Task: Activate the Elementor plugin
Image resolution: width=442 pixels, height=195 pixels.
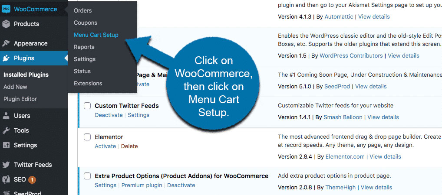Action: 105,146
